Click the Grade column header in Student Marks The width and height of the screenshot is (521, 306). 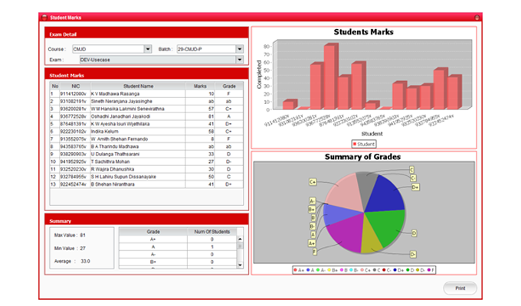pos(229,86)
